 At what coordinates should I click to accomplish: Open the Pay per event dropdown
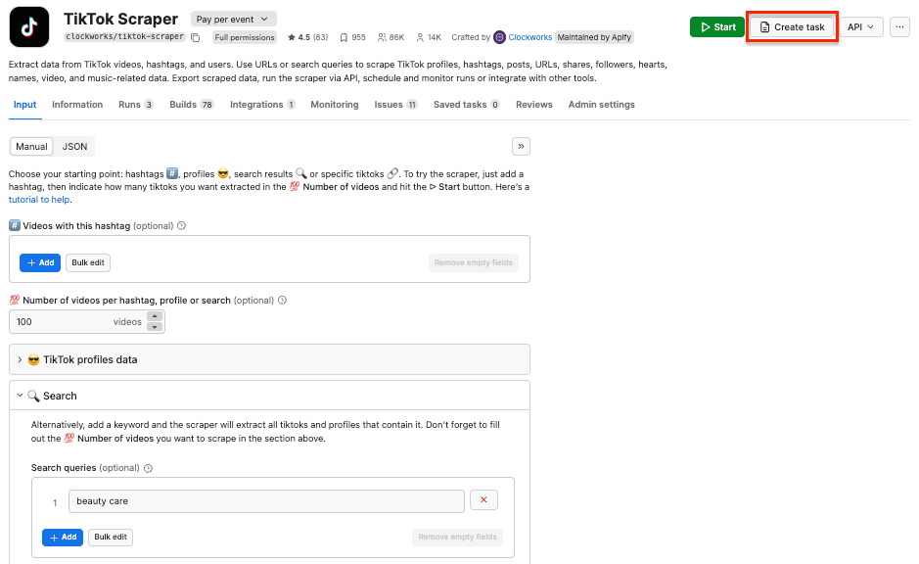click(233, 18)
